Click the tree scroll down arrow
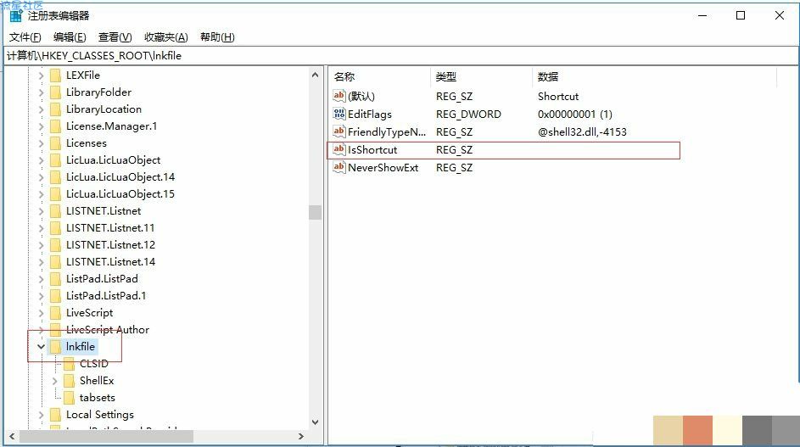 click(316, 422)
